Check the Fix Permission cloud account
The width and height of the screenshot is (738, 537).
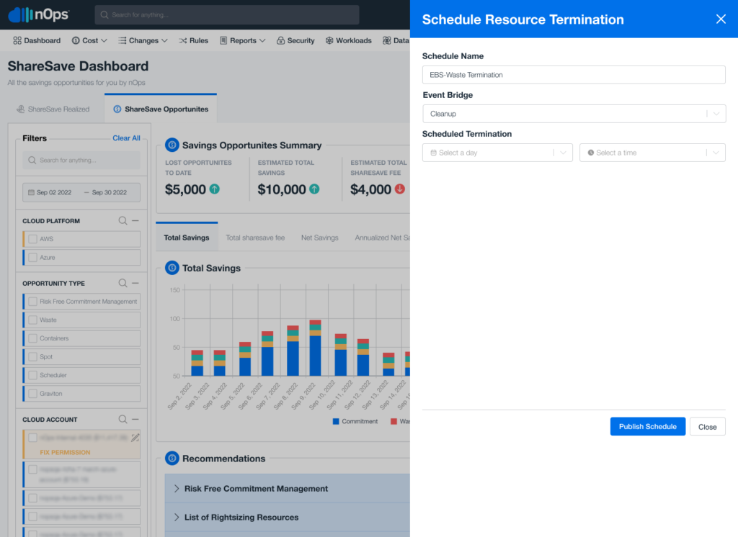click(32, 438)
